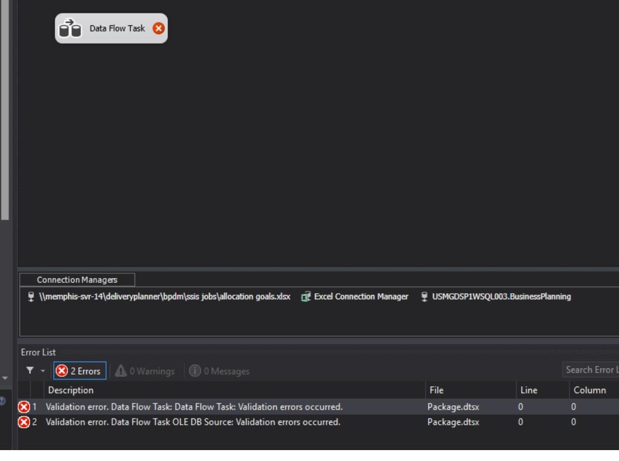Select the Data Flow Task node
619x461 pixels.
pyautogui.click(x=111, y=28)
